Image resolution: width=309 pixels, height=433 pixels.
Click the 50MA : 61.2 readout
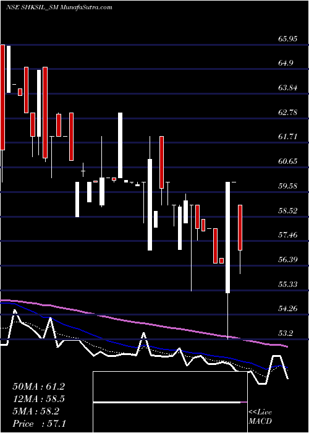(38, 387)
